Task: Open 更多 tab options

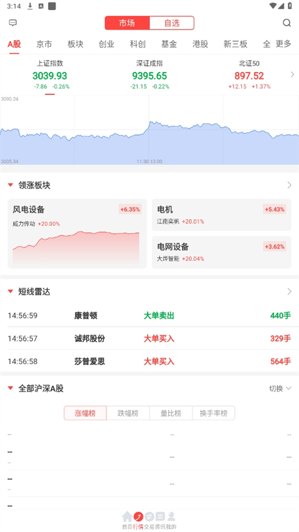Action: click(283, 44)
